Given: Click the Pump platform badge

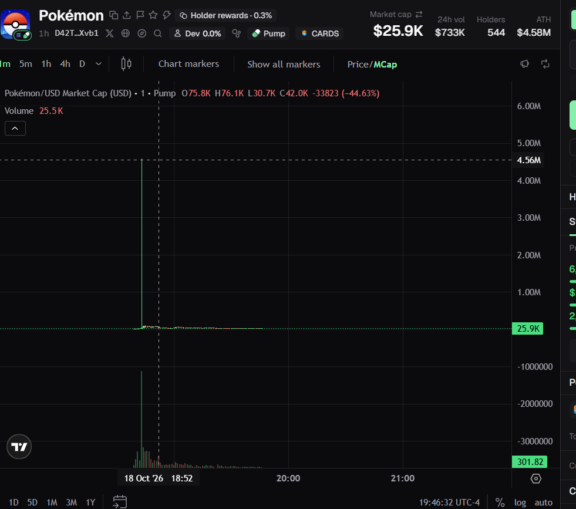Looking at the screenshot, I should click(x=268, y=33).
